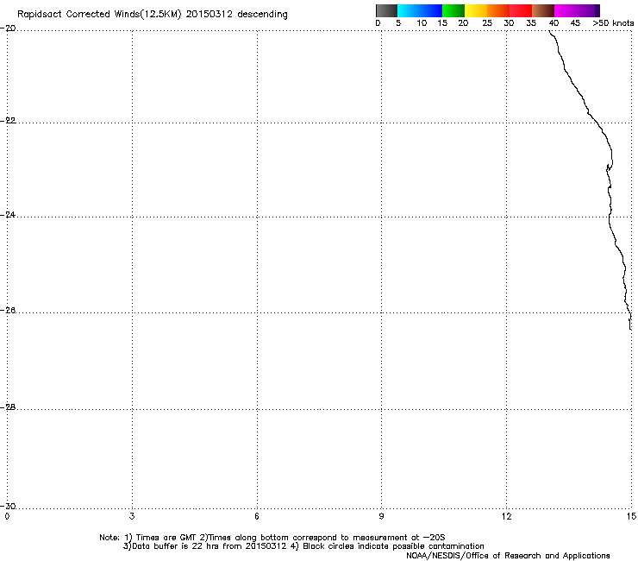Click the note 'Black circles indicate possible contamination'
Image resolution: width=638 pixels, height=561 pixels.
393,546
